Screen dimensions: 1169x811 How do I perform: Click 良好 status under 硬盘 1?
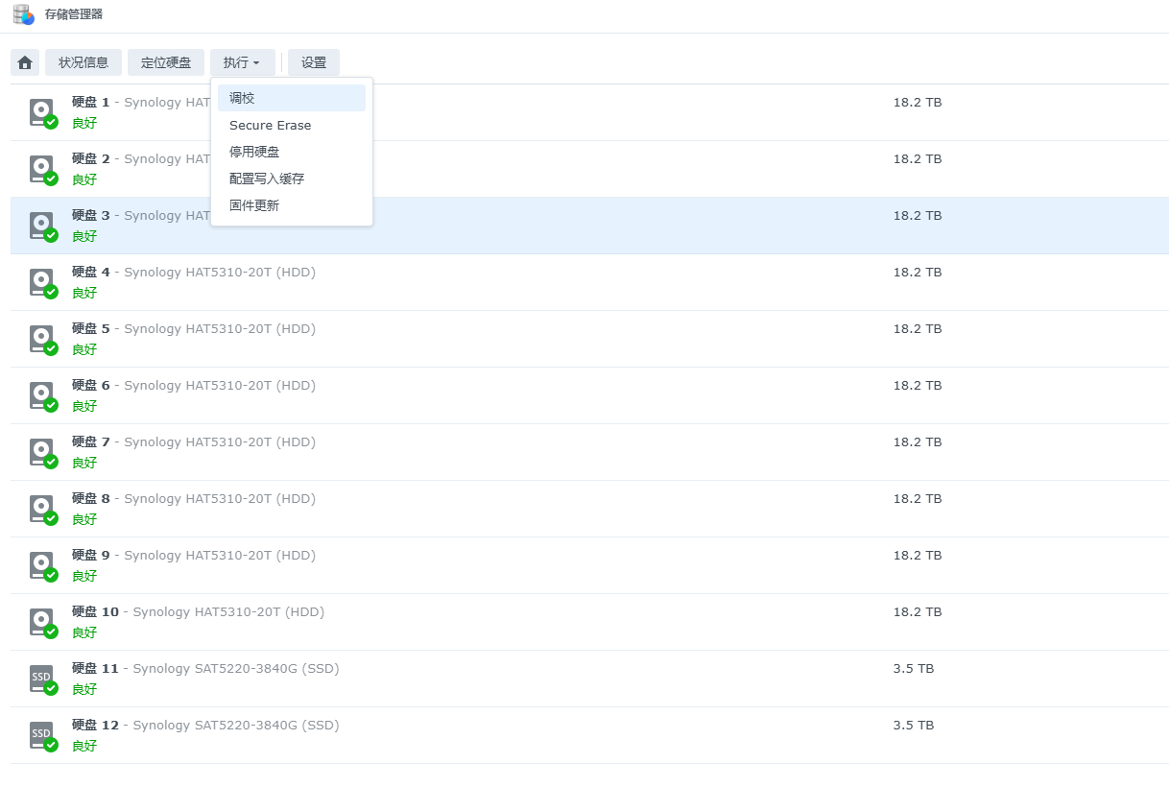84,123
